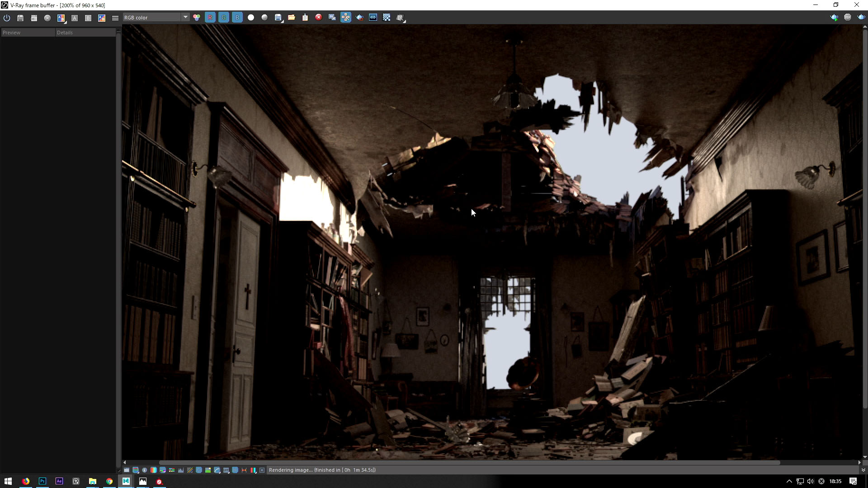This screenshot has height=488, width=868.
Task: Open Photoshop from the taskbar
Action: point(42,481)
